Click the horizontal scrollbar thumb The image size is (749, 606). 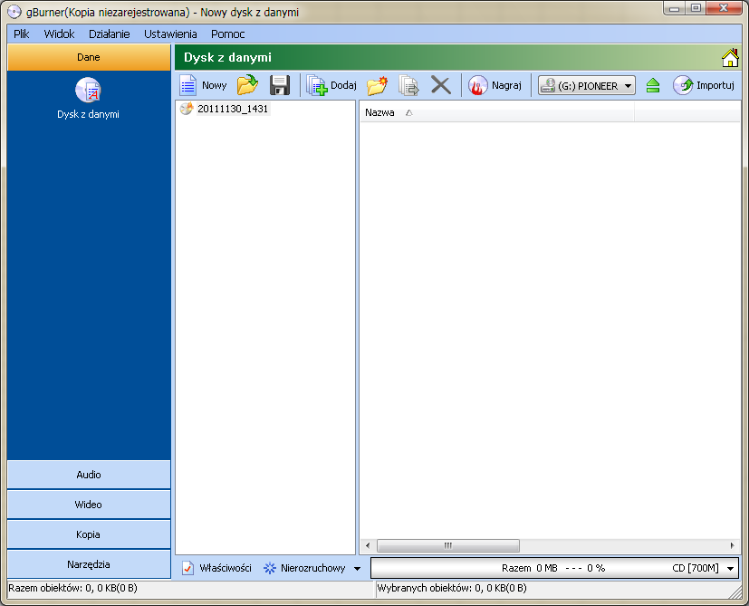[x=448, y=545]
